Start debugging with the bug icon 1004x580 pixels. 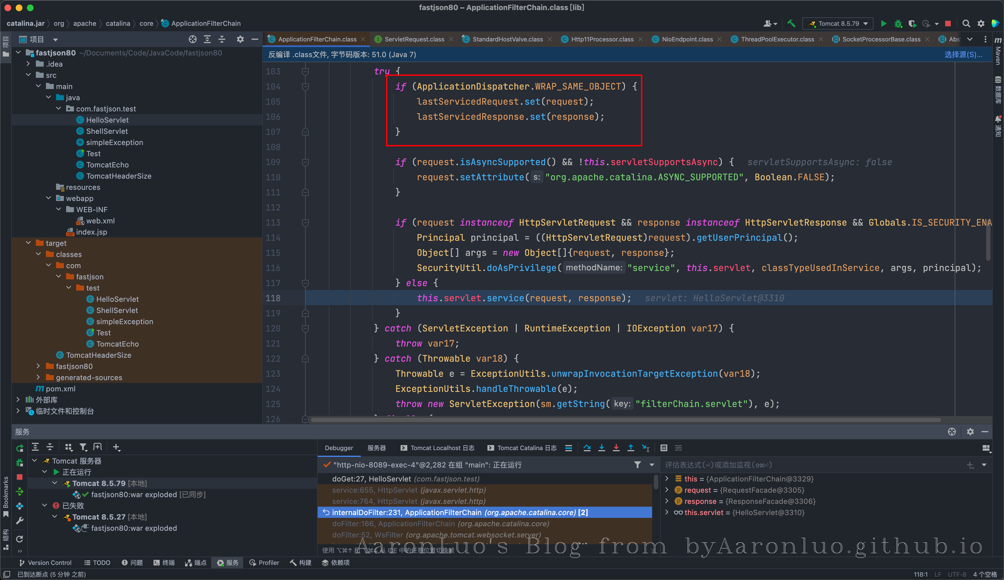click(898, 24)
